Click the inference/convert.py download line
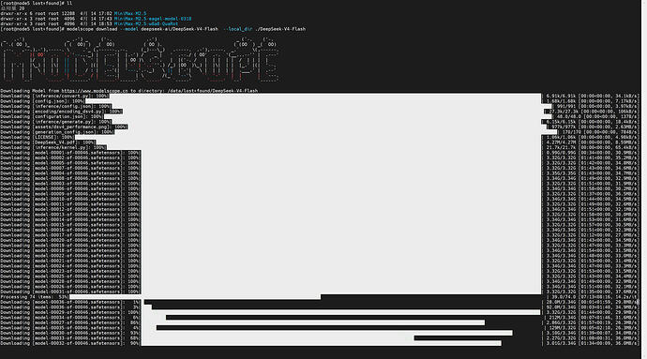This screenshot has height=359, width=647. click(x=319, y=96)
